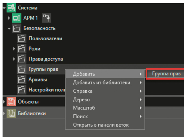Screen dimensions: 185x139
Task: Expand the Объекты section
Action: tap(4, 102)
